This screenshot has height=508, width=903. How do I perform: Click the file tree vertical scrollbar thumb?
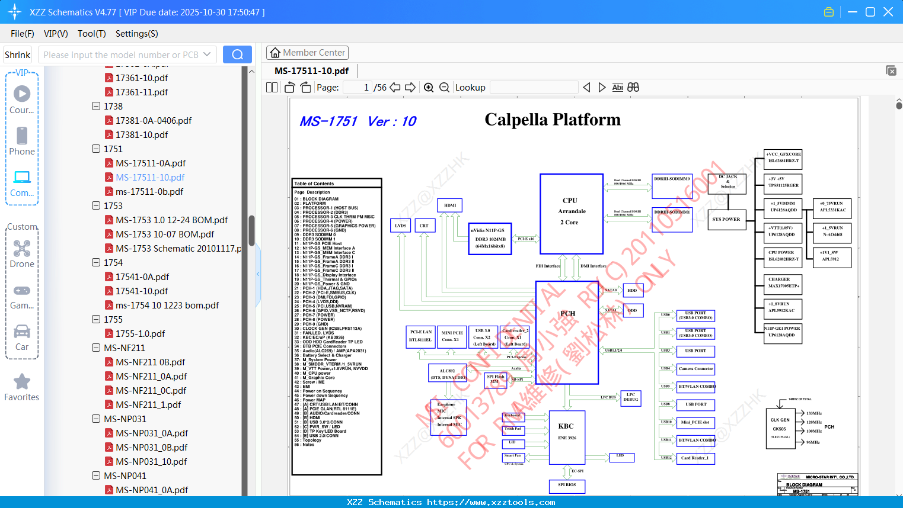coord(251,230)
